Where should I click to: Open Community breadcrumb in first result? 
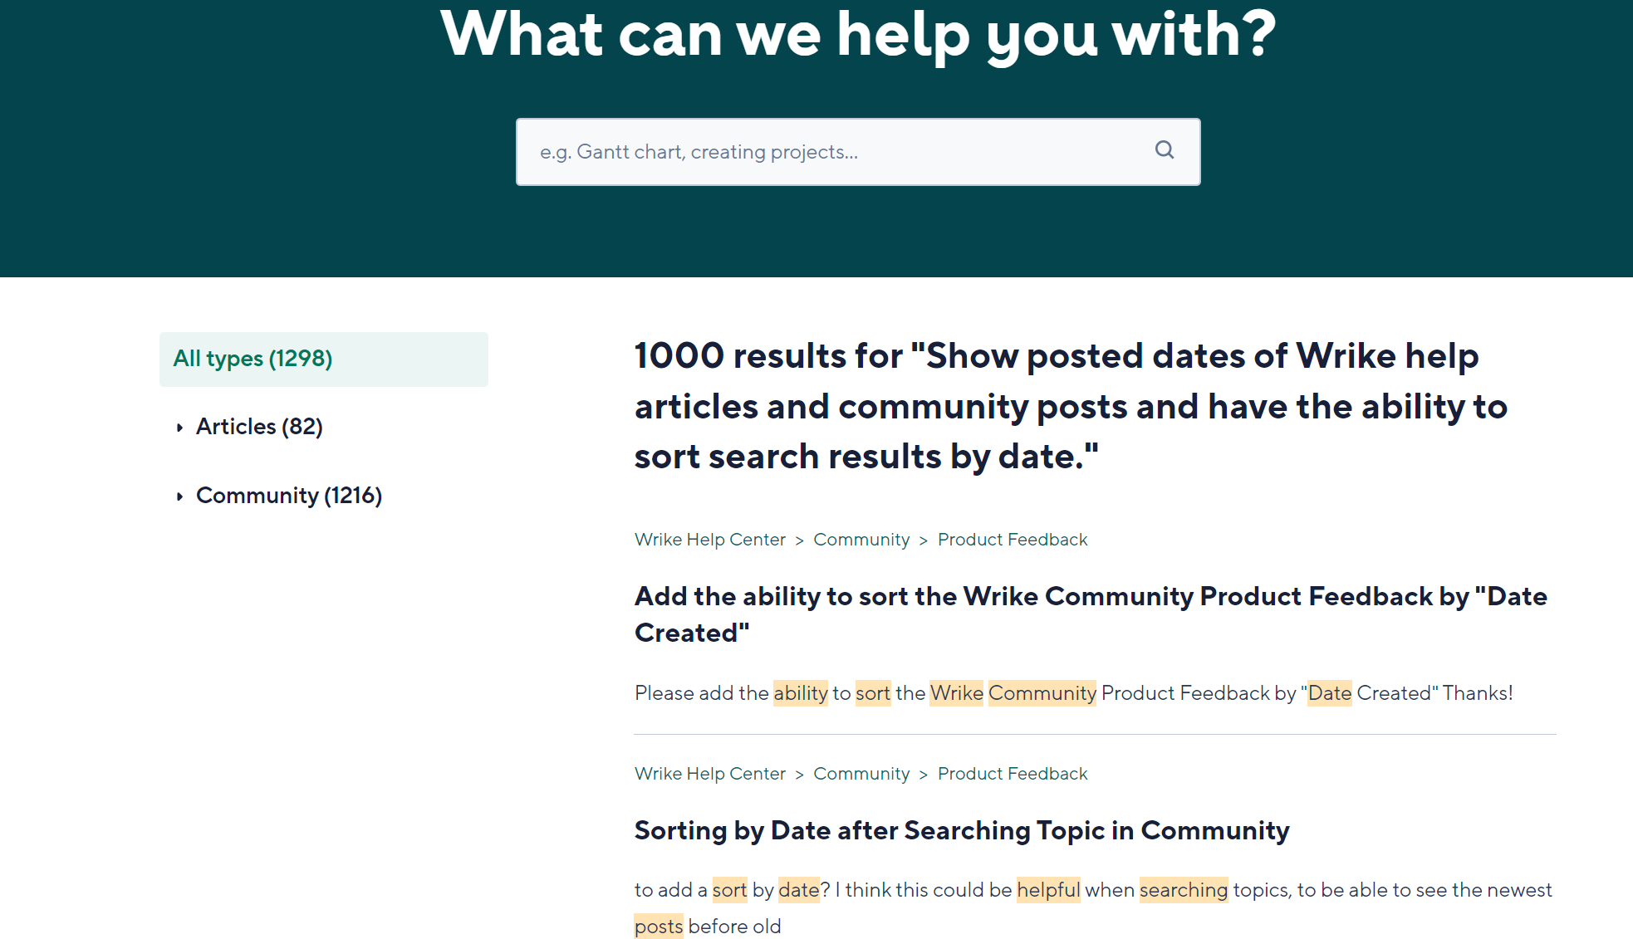(x=861, y=540)
